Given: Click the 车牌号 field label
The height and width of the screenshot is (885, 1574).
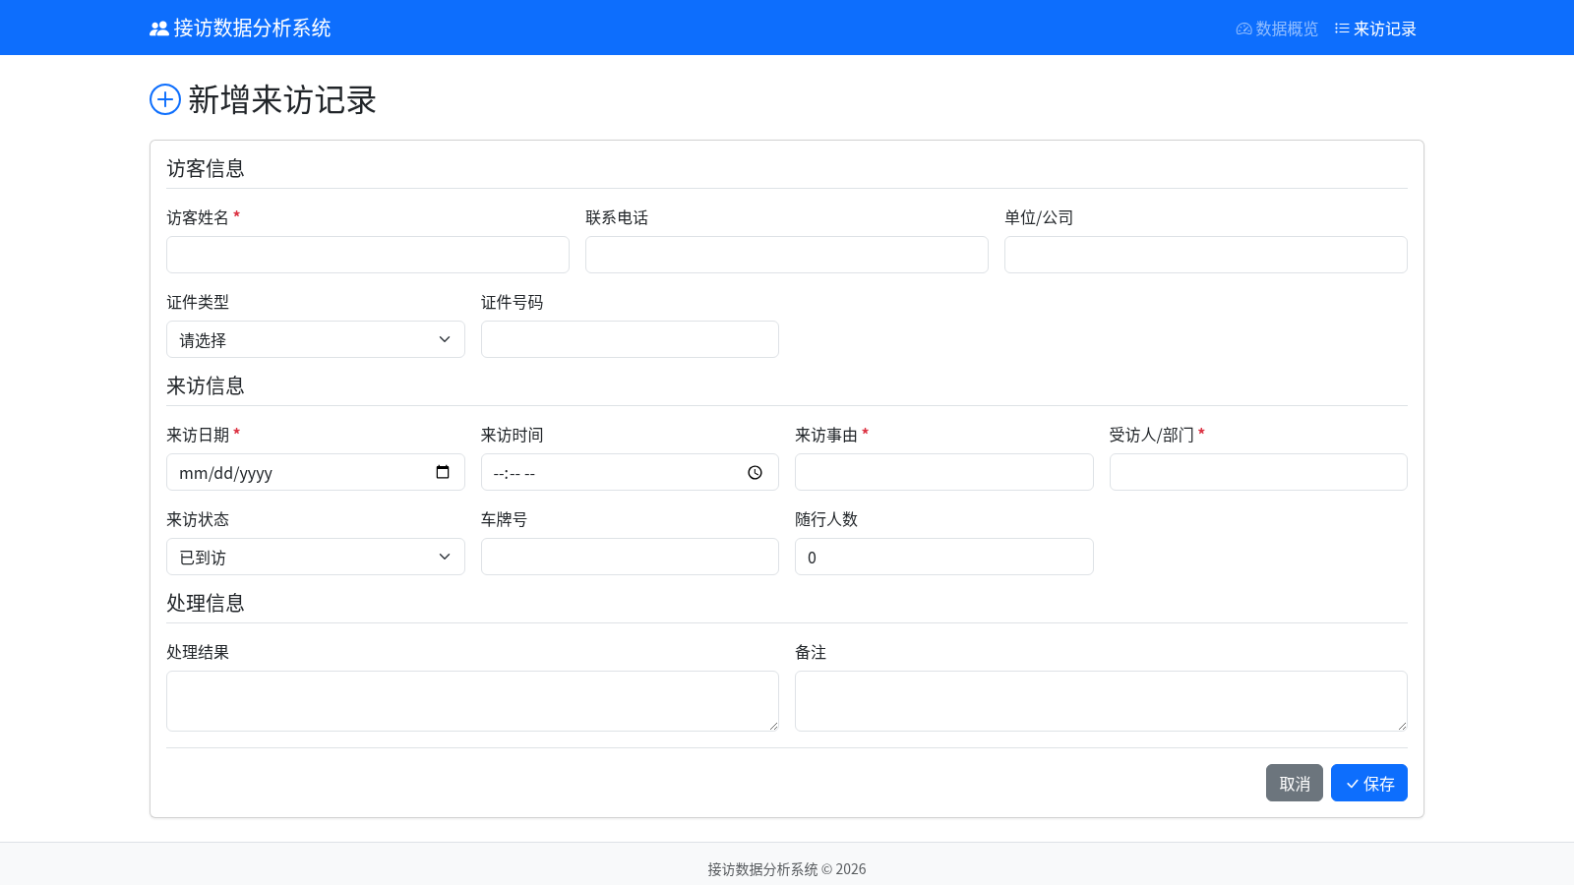Looking at the screenshot, I should tap(504, 519).
